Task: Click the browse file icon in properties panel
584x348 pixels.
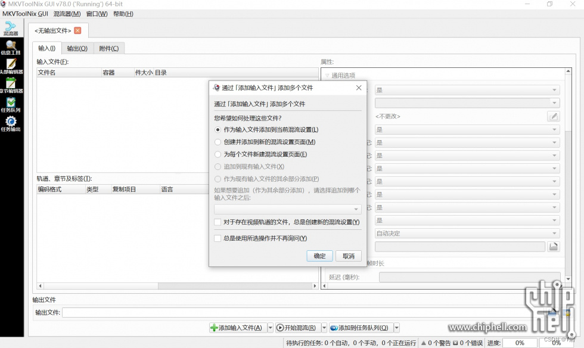Action: [554, 246]
